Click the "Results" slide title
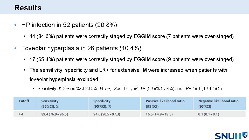This screenshot has width=249, height=140. [28, 8]
